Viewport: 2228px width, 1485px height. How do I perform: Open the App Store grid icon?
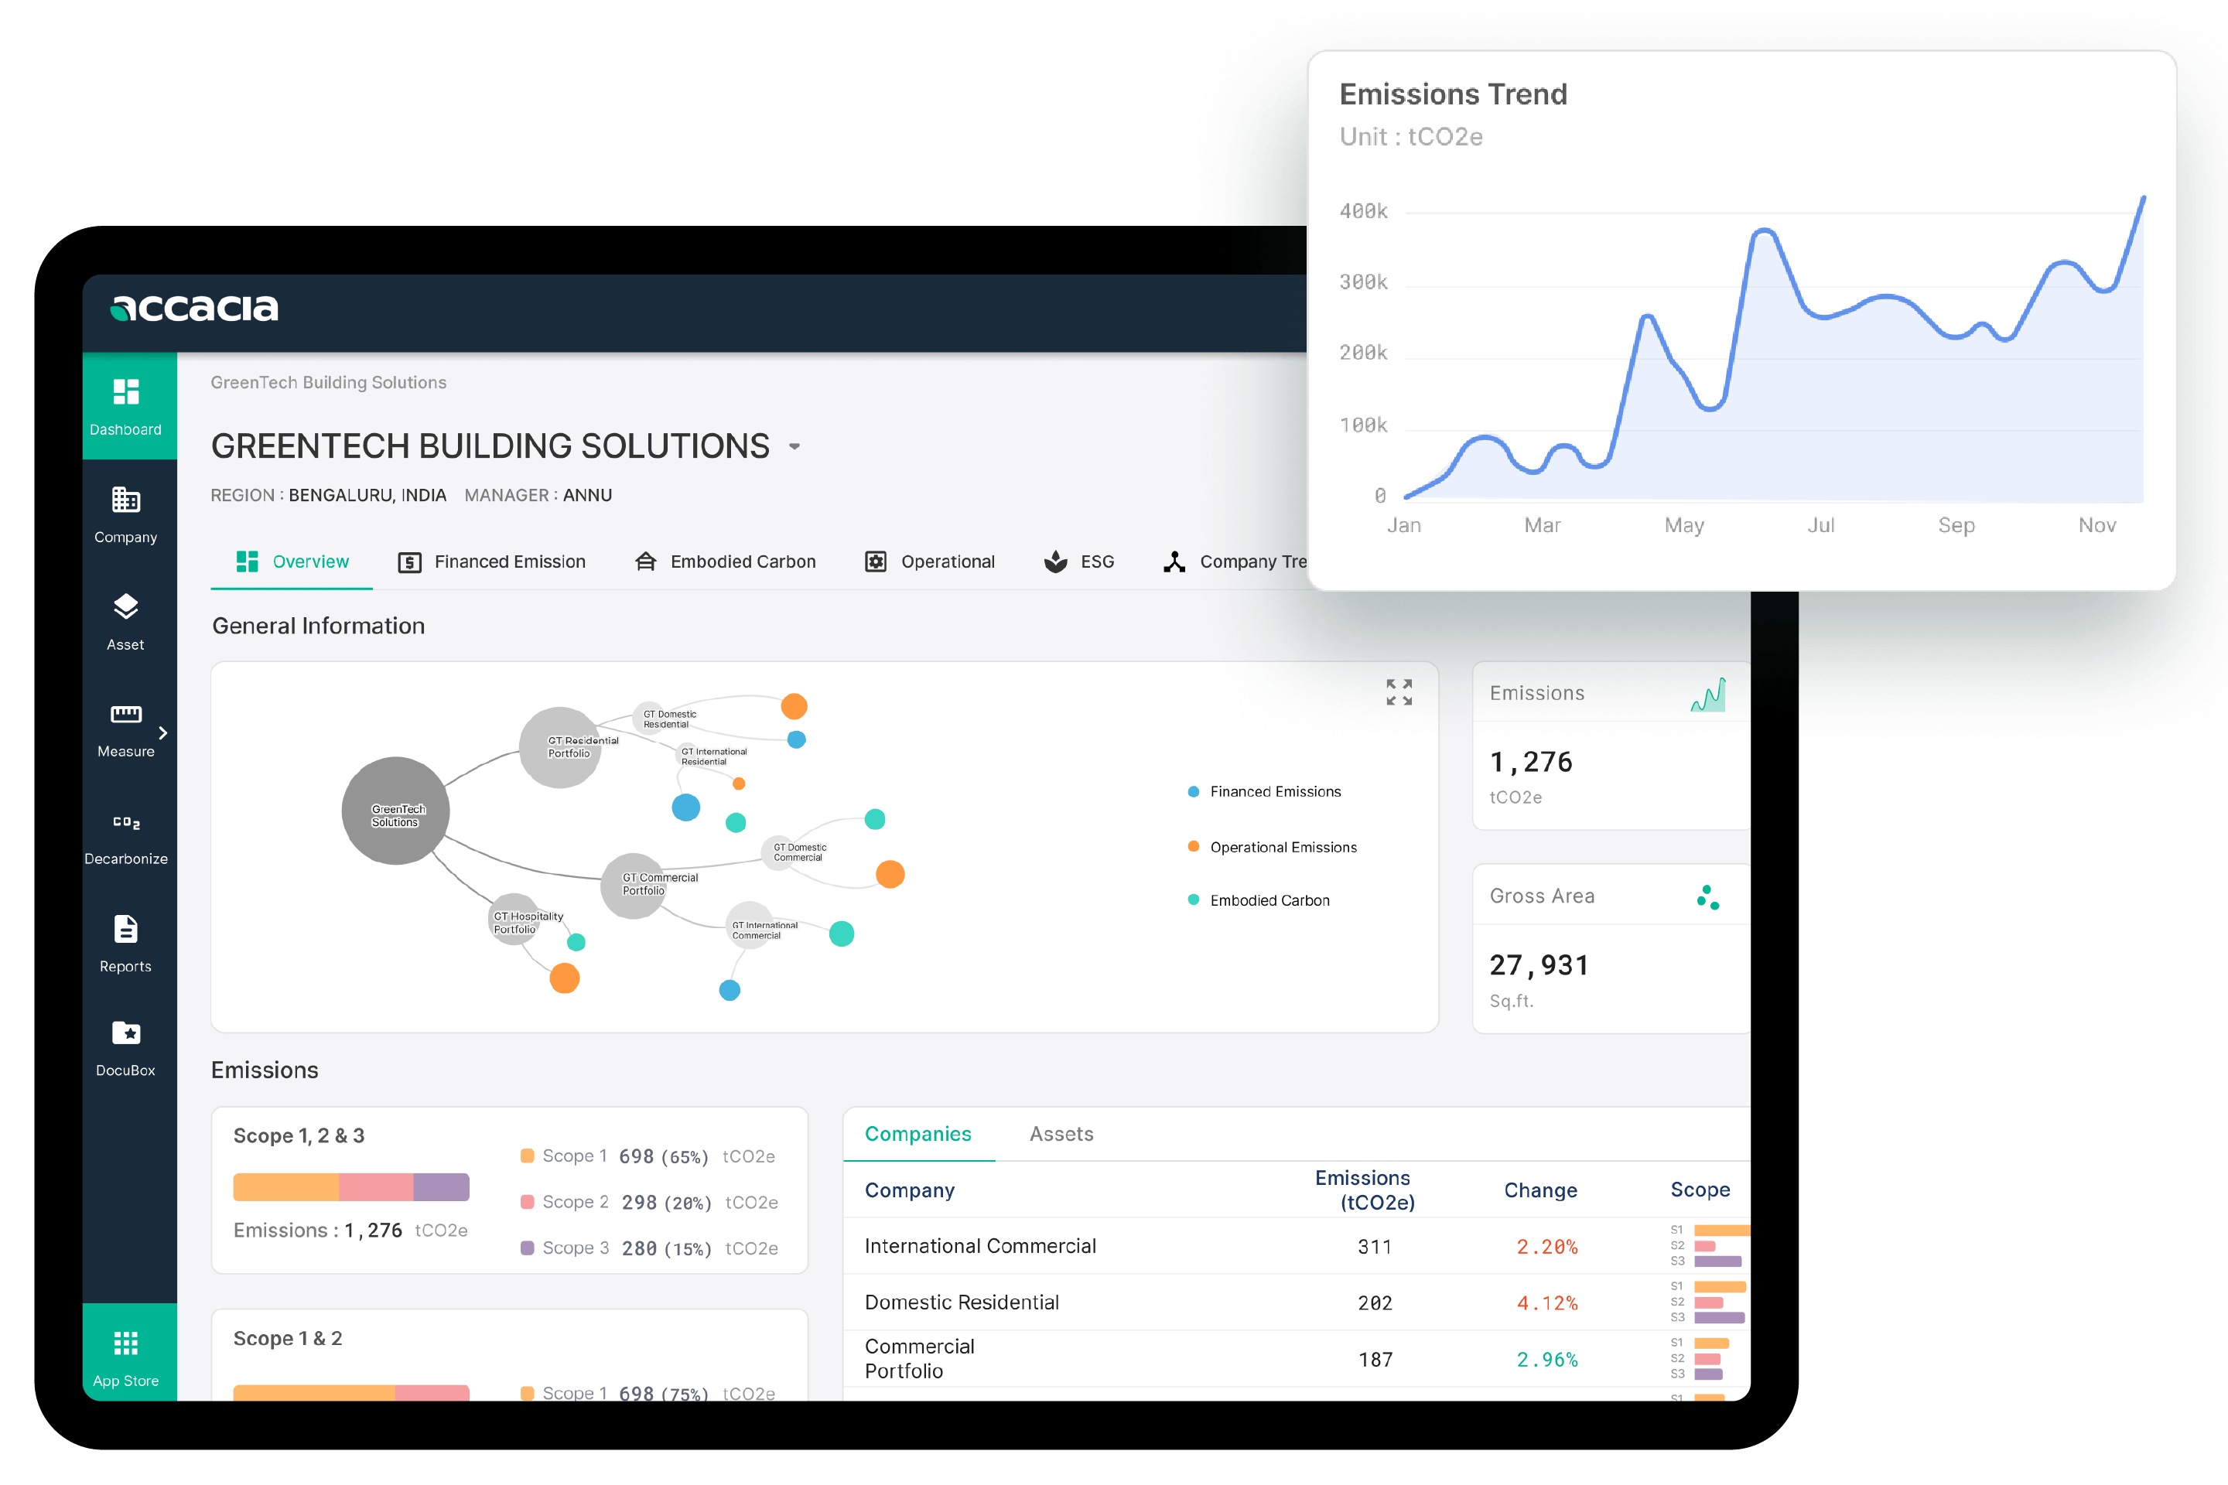tap(126, 1343)
